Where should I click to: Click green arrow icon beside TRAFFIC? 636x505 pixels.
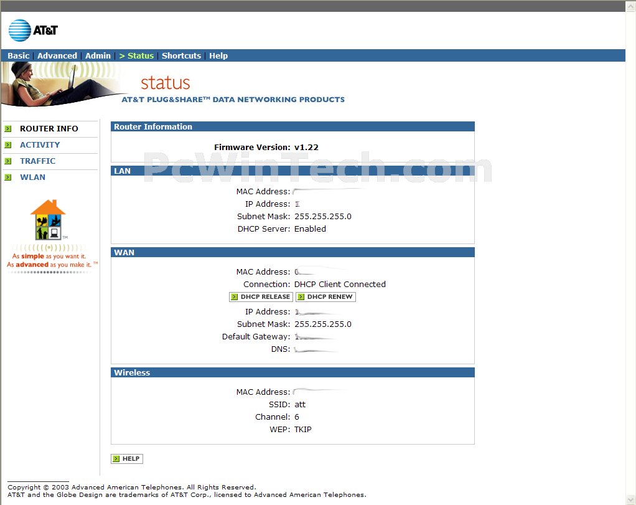click(7, 161)
